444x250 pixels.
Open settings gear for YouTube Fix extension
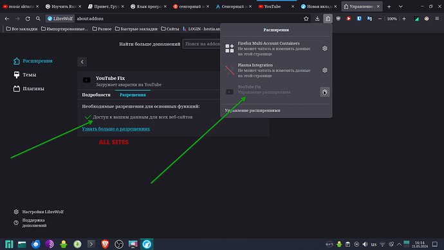[325, 92]
